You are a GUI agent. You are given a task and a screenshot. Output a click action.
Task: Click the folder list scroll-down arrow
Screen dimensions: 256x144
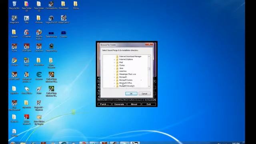[149, 86]
